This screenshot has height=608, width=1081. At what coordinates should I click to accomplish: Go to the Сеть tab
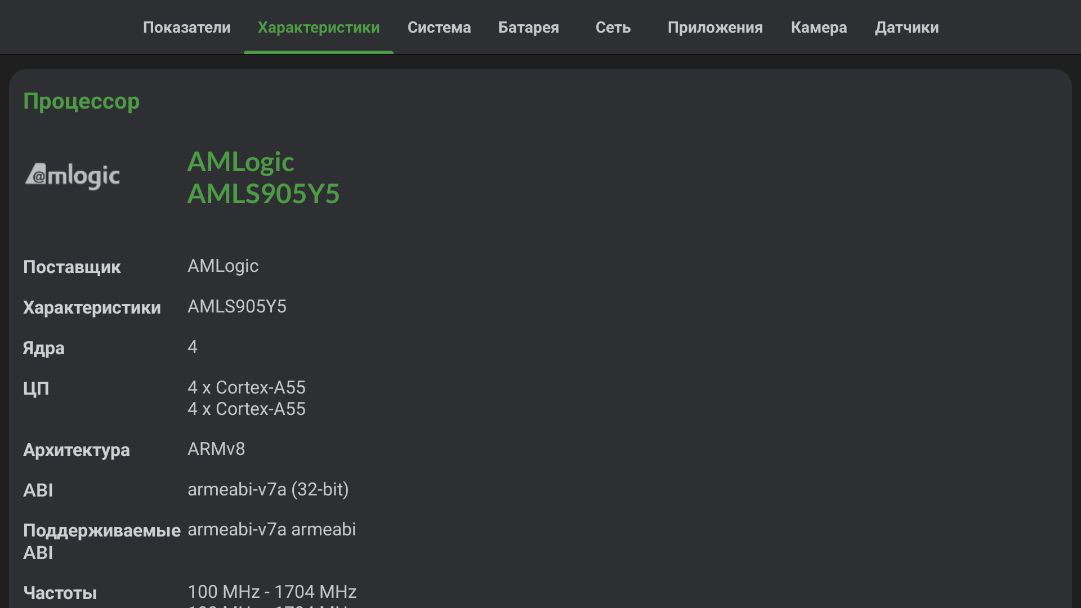tap(613, 28)
